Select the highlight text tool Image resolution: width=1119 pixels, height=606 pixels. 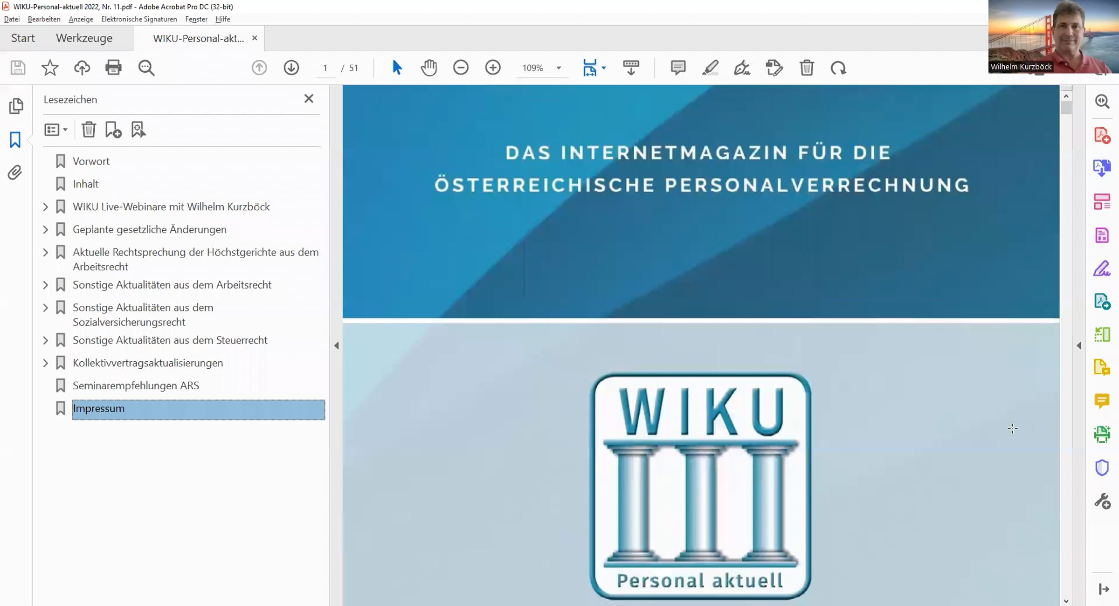pos(710,68)
